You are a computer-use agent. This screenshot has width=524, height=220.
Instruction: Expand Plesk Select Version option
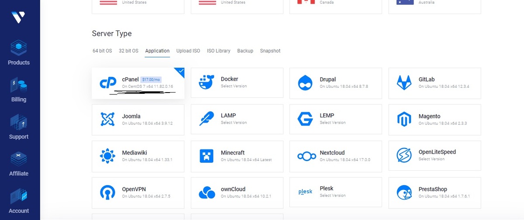[333, 196]
